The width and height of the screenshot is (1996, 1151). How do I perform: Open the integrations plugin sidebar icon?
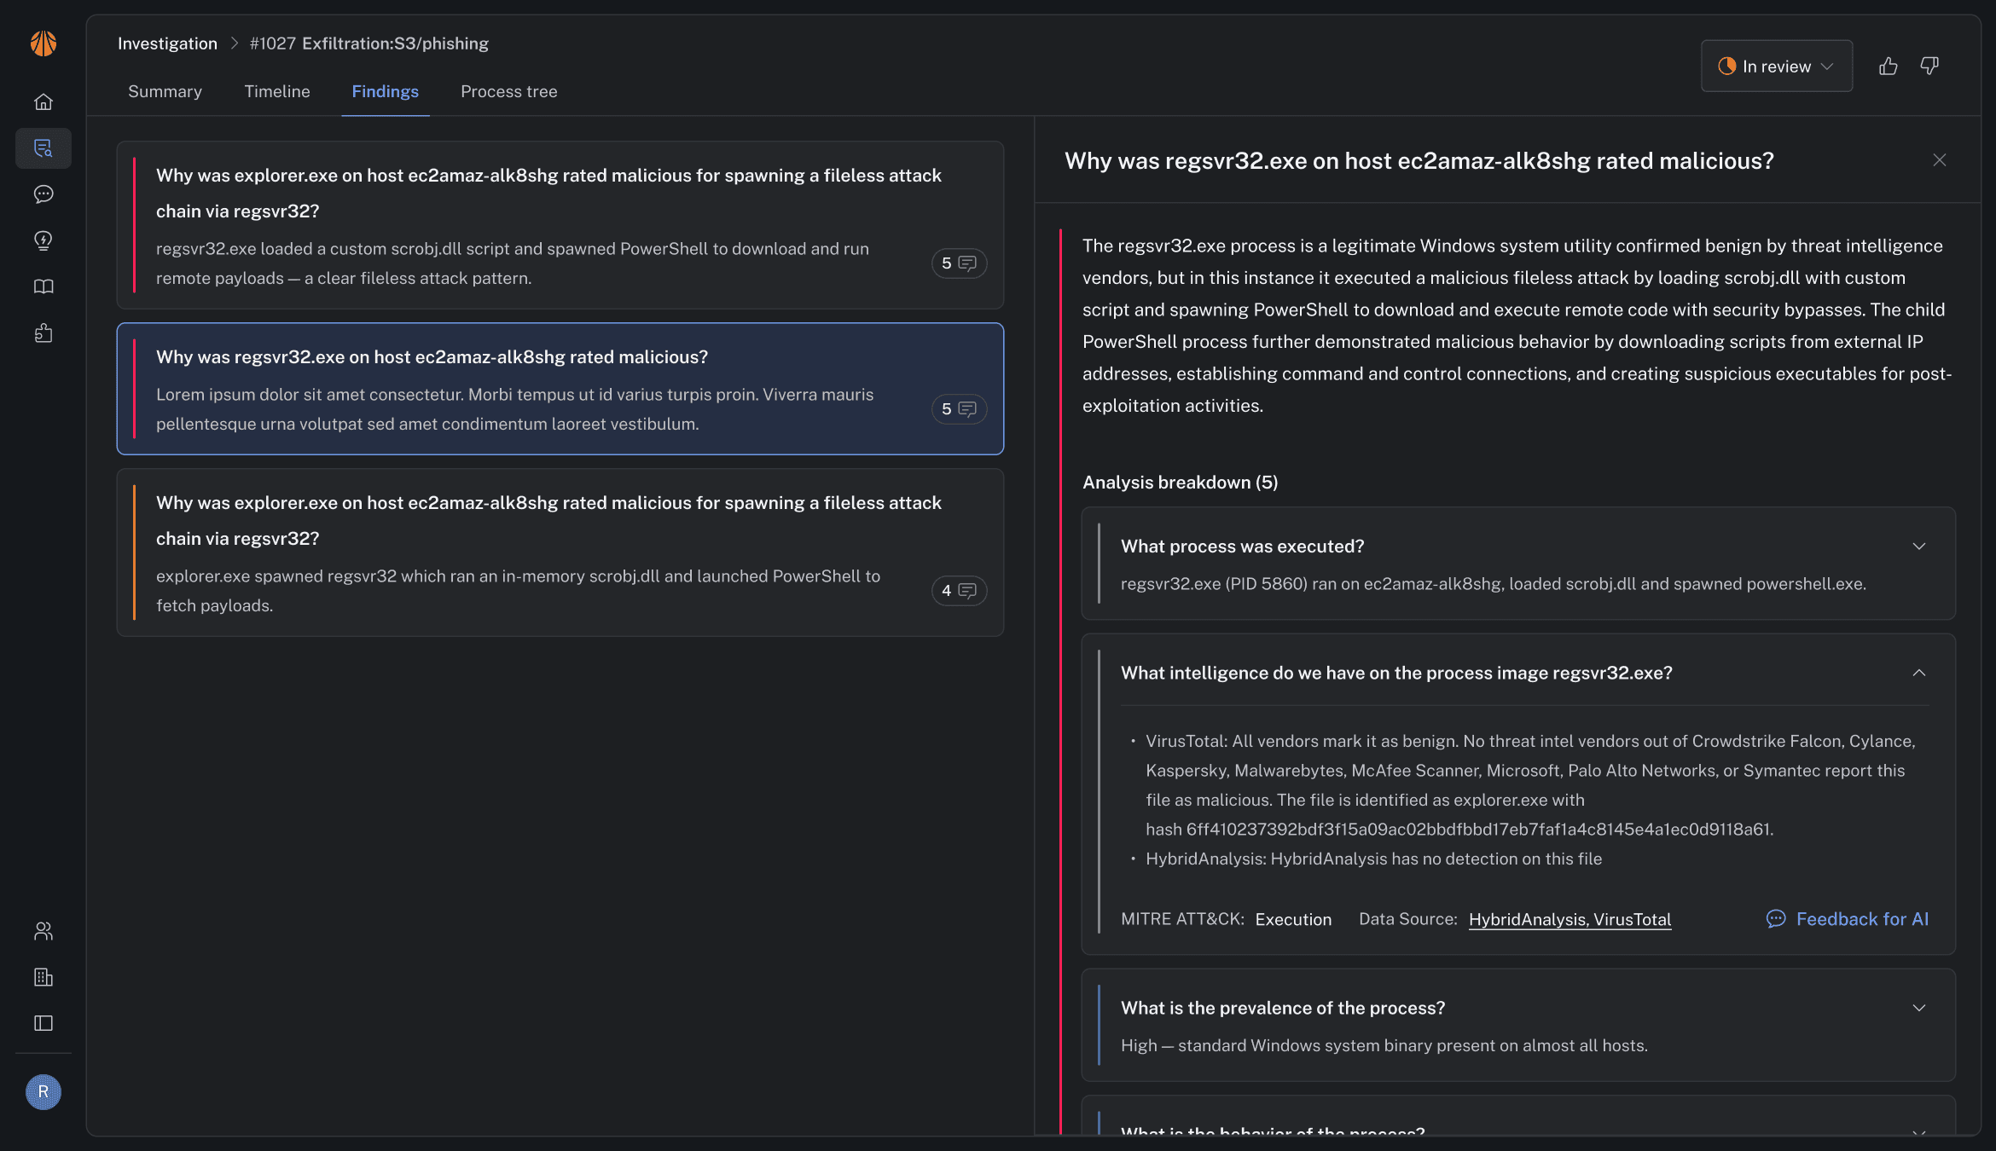click(44, 333)
